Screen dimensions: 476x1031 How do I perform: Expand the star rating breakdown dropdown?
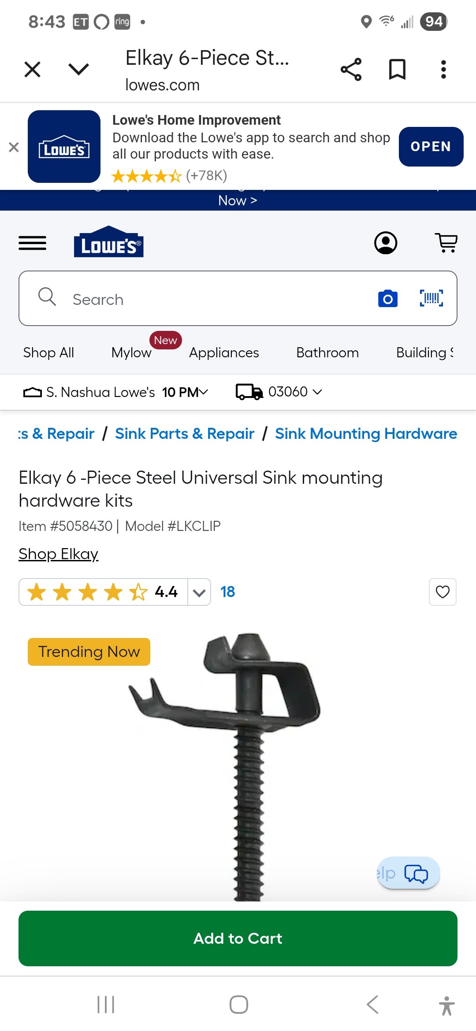[x=199, y=592]
